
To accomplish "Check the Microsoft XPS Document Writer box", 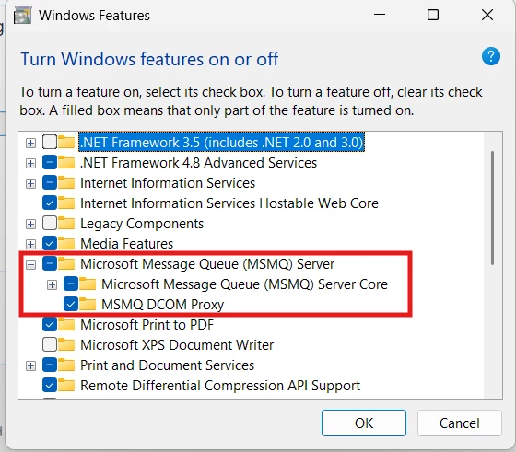I will point(50,345).
